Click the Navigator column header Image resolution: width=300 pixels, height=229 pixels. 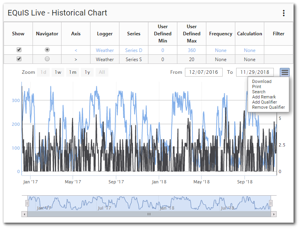pos(47,34)
